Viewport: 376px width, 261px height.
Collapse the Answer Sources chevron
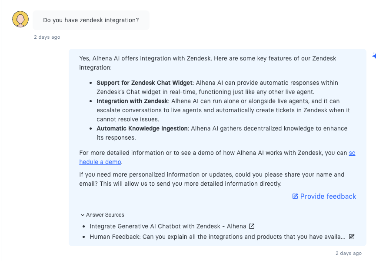pyautogui.click(x=83, y=215)
